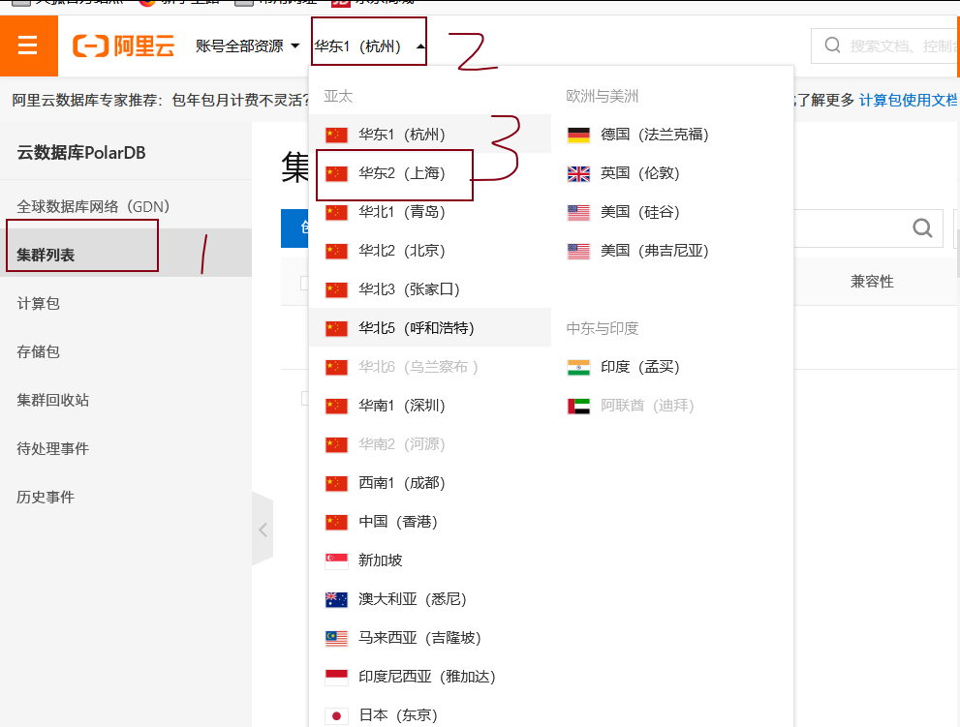Select region 华南1 (深圳)
This screenshot has height=727, width=960.
click(x=430, y=405)
